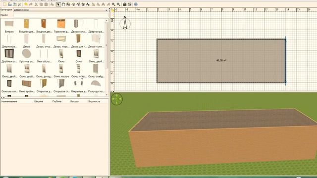
Task: Click the compass rose in plan
Action: coord(125,23)
